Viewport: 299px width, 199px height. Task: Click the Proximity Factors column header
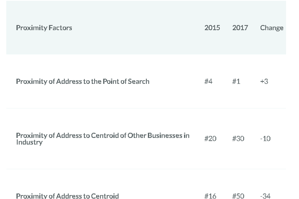click(44, 28)
